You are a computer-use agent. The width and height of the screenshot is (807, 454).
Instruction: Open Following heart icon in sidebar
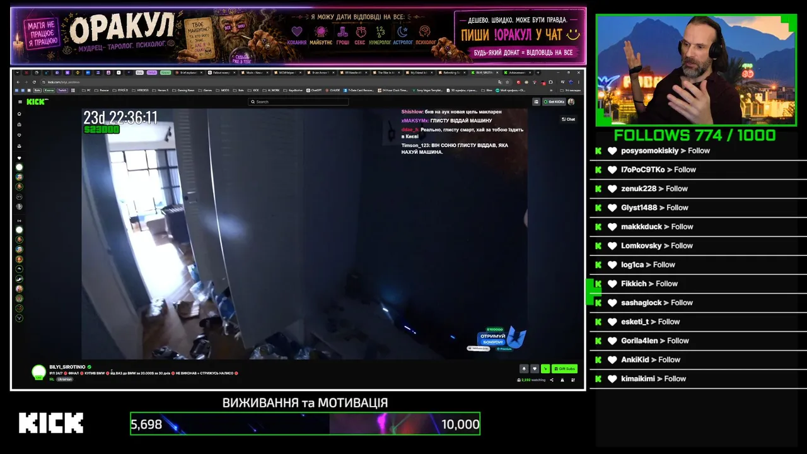click(20, 135)
